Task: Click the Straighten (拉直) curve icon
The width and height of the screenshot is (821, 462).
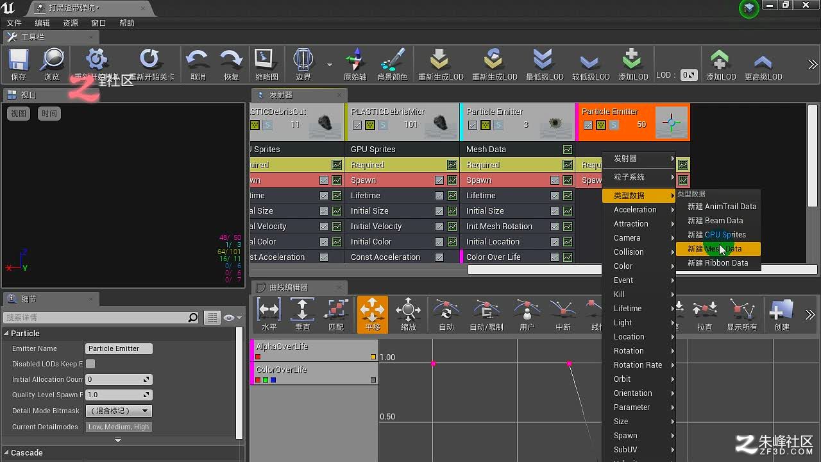Action: click(704, 310)
